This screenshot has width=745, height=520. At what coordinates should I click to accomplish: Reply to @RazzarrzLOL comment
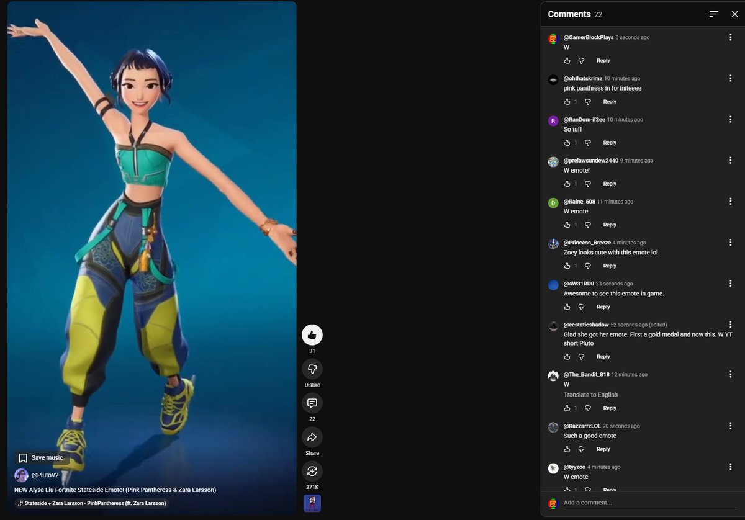click(603, 449)
